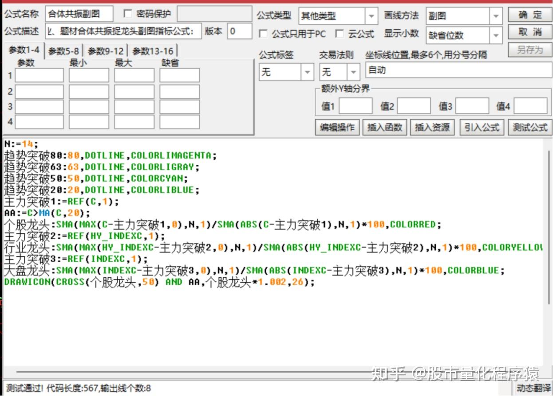The height and width of the screenshot is (396, 553).
Task: Click the line 趋势突破50 with COLORCYAN
Action: click(96, 179)
